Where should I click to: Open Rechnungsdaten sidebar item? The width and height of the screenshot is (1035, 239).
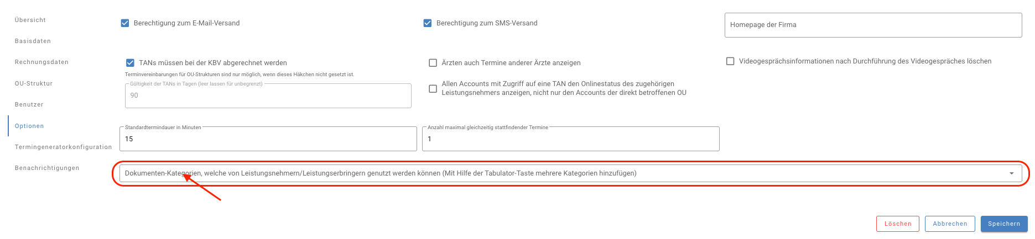[41, 62]
